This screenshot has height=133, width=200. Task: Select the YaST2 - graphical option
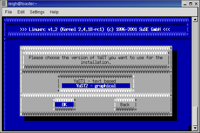[x=96, y=86]
